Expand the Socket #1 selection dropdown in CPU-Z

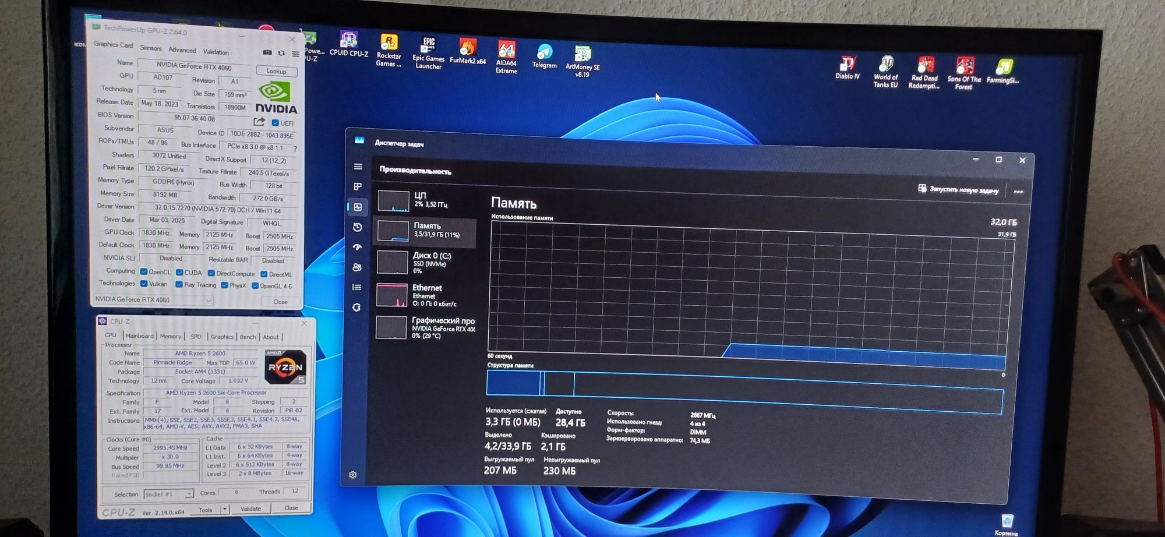point(189,494)
